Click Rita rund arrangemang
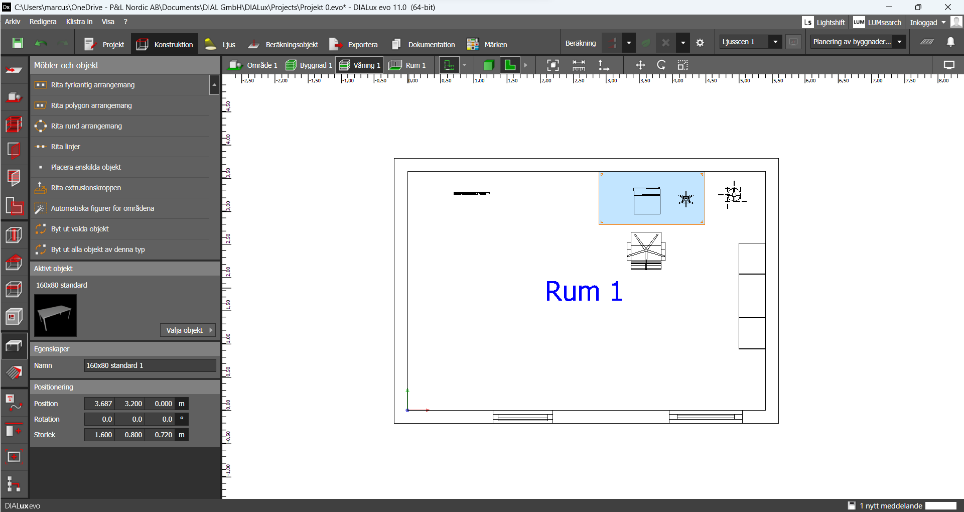Viewport: 964px width, 512px height. point(120,126)
